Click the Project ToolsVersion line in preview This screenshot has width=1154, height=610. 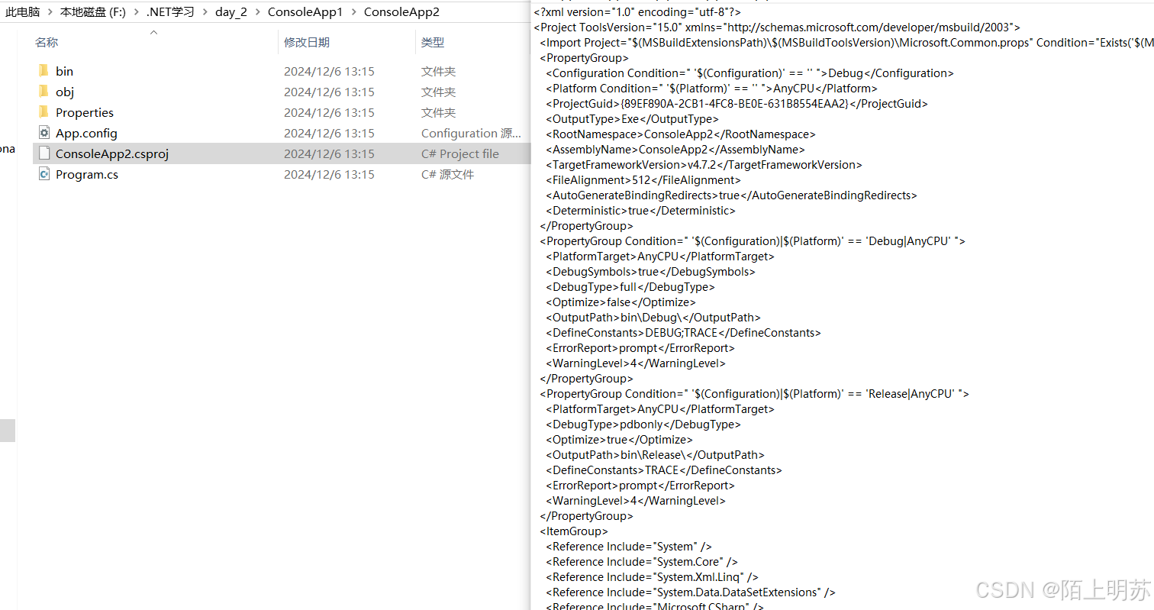(777, 27)
